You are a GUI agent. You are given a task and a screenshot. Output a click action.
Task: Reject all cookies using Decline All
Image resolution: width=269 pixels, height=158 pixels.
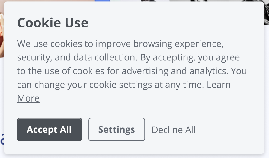(173, 130)
